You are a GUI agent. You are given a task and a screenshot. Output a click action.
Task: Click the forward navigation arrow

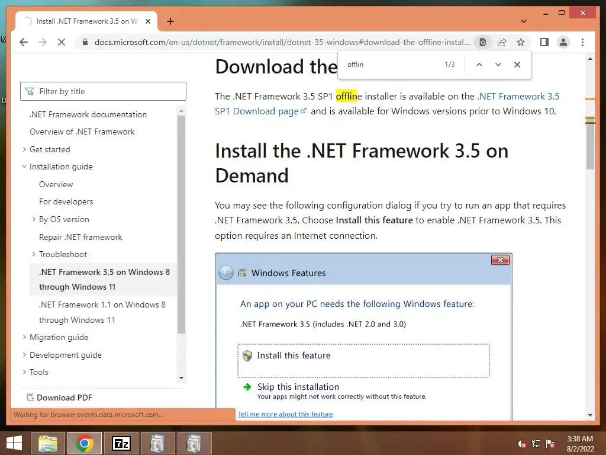[x=43, y=42]
